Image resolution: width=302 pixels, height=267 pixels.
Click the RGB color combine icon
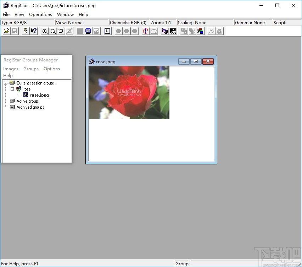(x=200, y=31)
